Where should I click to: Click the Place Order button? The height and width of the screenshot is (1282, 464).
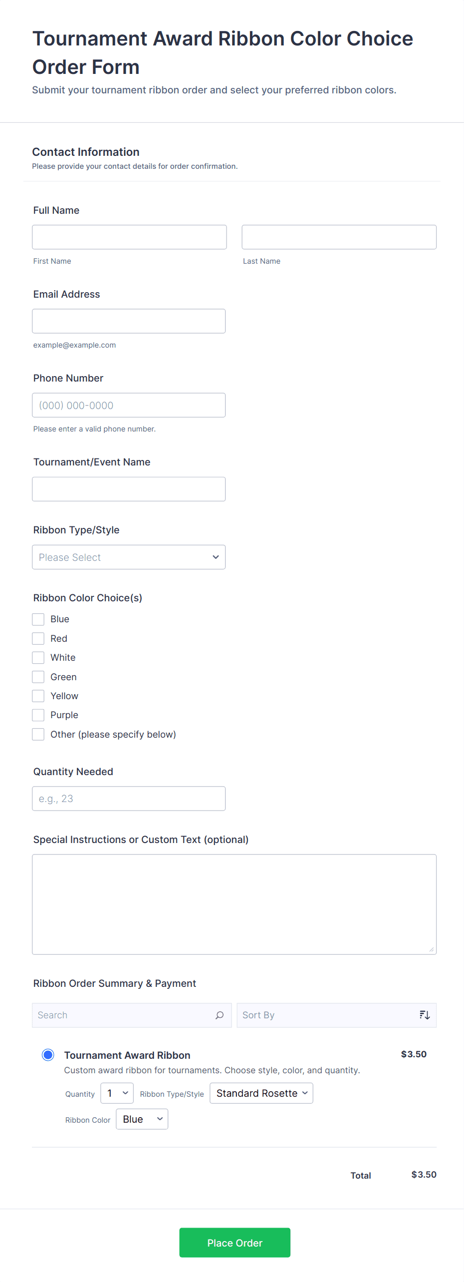(x=234, y=1243)
